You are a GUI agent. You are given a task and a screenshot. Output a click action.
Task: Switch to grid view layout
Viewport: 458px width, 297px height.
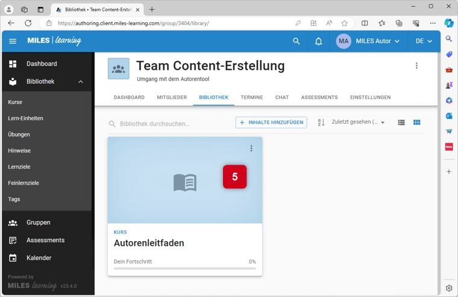416,123
